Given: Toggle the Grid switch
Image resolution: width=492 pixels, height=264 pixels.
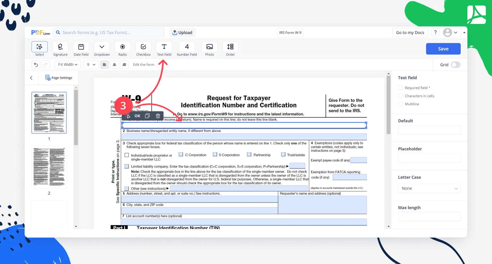Looking at the screenshot, I should (455, 65).
